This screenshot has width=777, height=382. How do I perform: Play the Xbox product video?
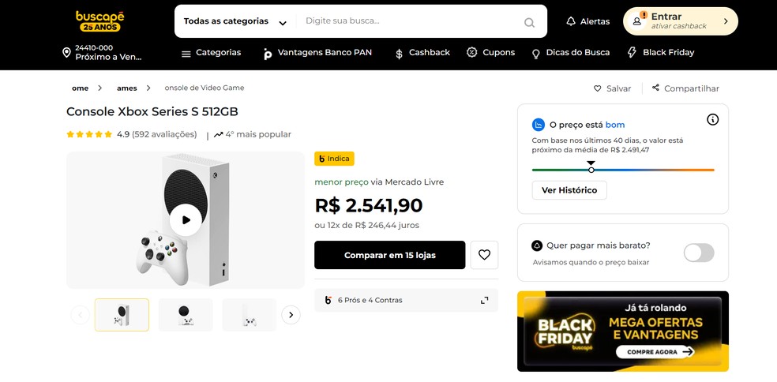186,219
